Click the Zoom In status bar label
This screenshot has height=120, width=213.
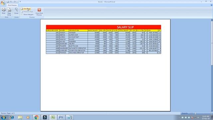[x=185, y=113]
